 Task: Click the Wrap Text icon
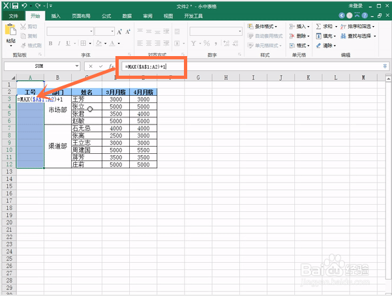coord(177,31)
